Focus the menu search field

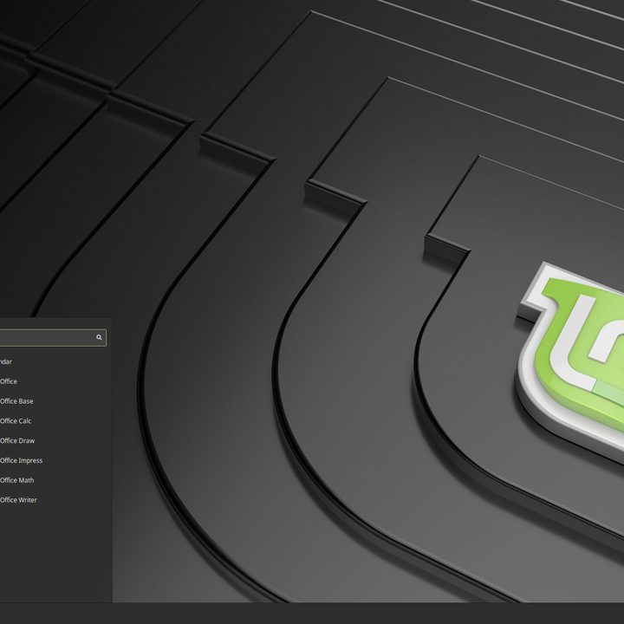tap(53, 337)
